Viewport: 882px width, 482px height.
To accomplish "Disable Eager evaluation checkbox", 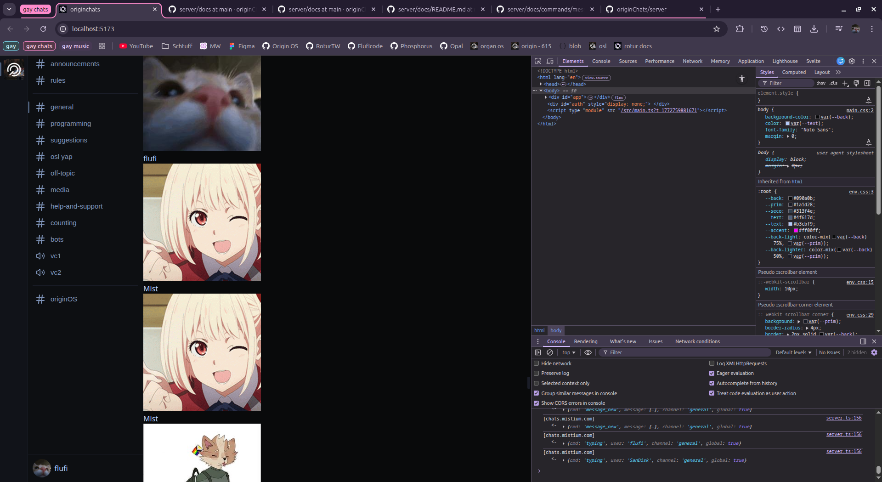I will [712, 373].
